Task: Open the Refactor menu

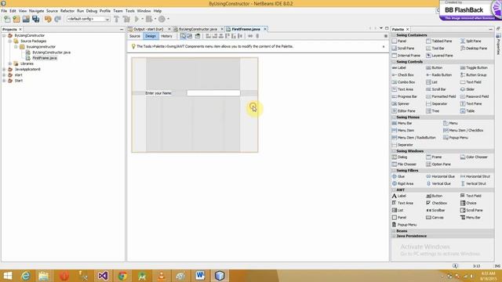Action: 67,11
